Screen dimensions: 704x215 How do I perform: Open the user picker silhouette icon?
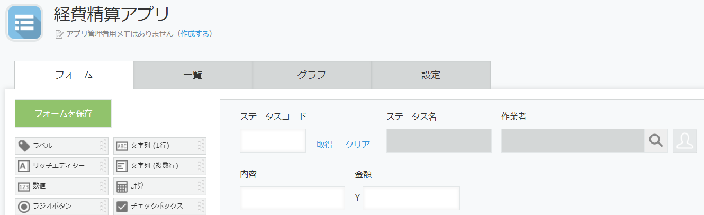(684, 140)
